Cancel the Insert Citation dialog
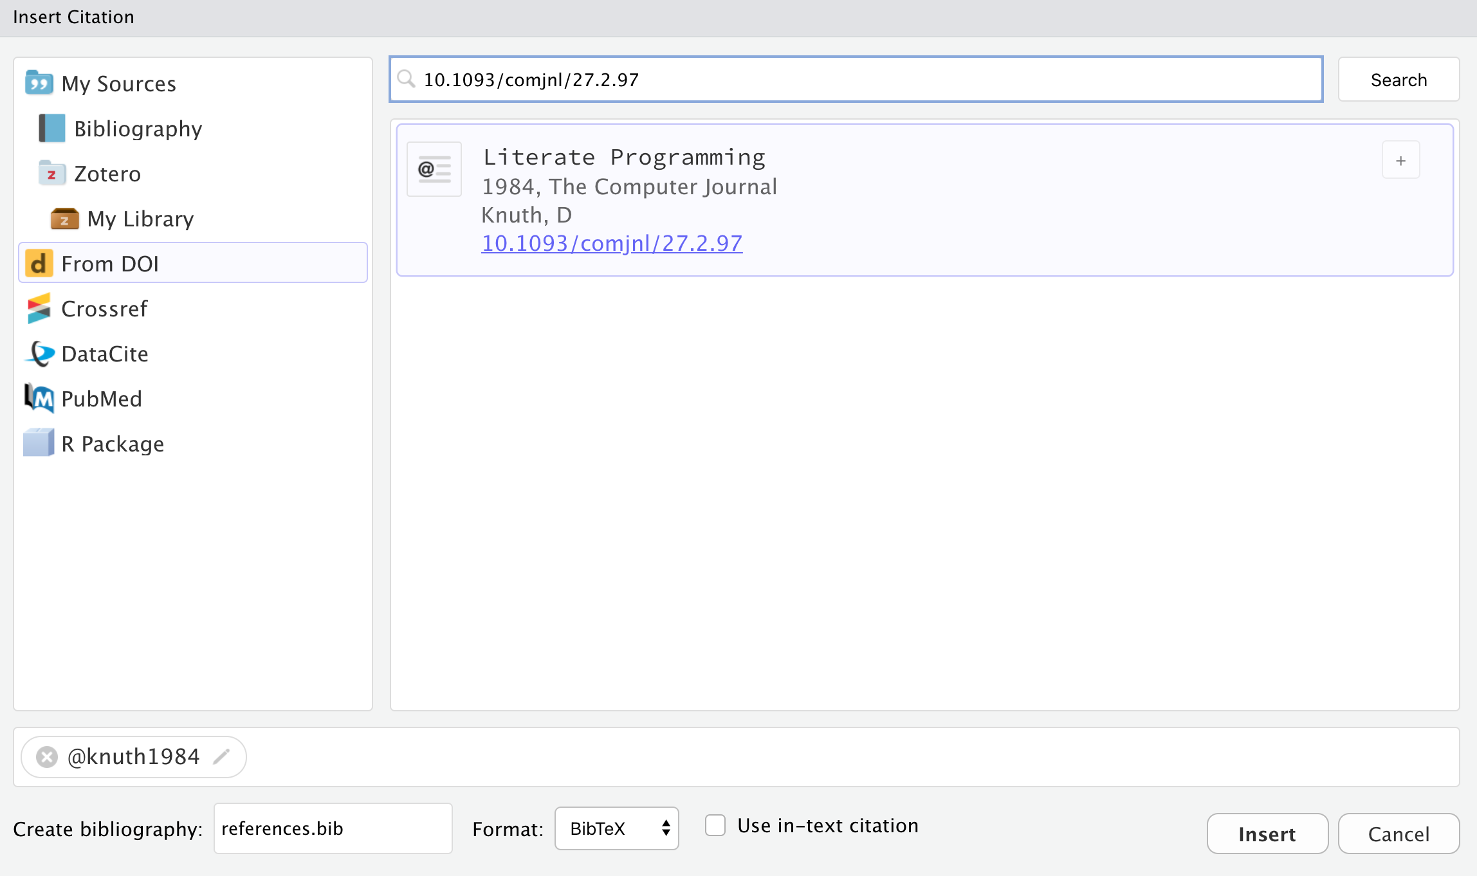 (x=1399, y=833)
